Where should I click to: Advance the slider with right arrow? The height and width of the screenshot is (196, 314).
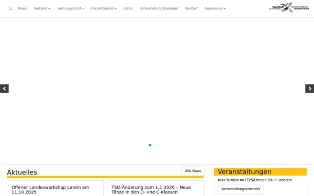310,89
